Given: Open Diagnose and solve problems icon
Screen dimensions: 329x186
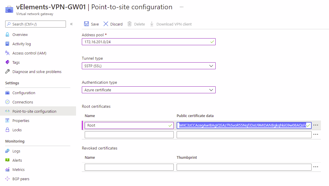Looking at the screenshot, I should pos(7,72).
